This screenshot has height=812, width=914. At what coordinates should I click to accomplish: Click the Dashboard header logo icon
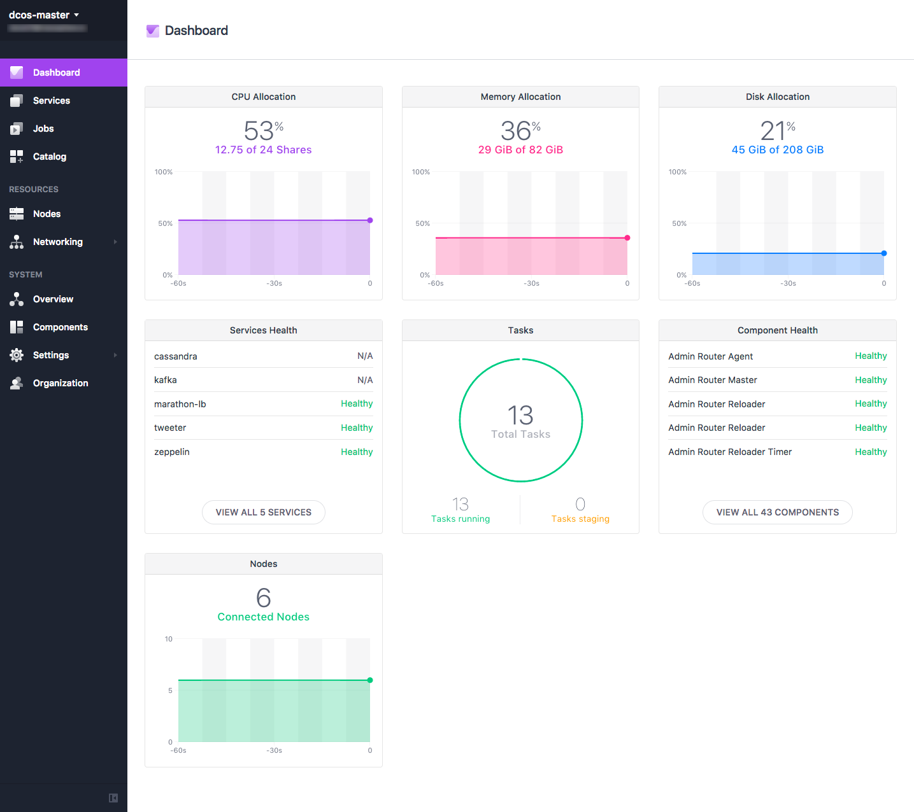click(x=153, y=31)
